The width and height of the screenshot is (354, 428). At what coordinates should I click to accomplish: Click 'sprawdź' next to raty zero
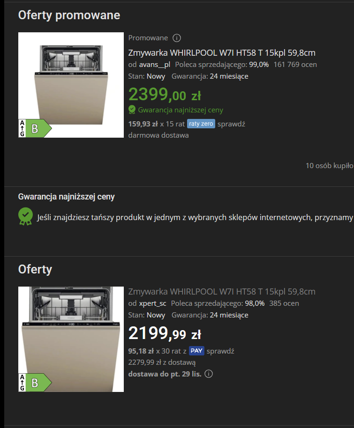tap(231, 124)
